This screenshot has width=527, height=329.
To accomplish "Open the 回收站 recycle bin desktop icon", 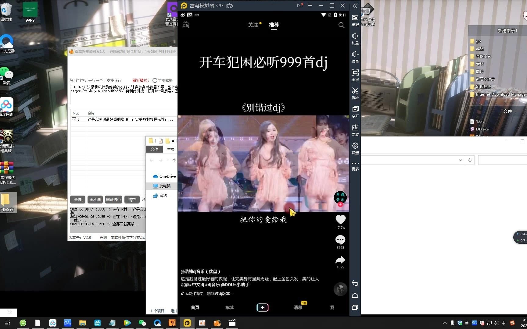I will [x=6, y=12].
